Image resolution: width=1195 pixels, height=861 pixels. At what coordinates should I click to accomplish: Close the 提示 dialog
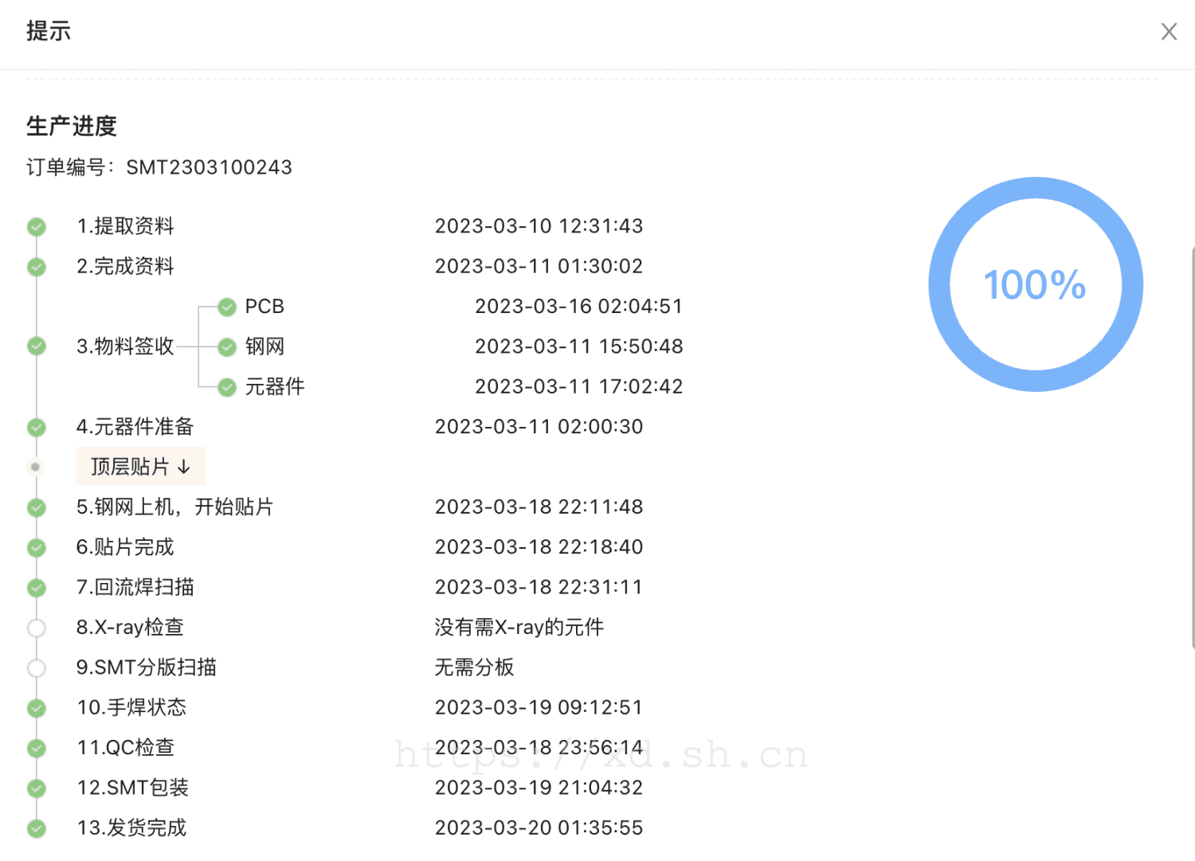coord(1168,32)
